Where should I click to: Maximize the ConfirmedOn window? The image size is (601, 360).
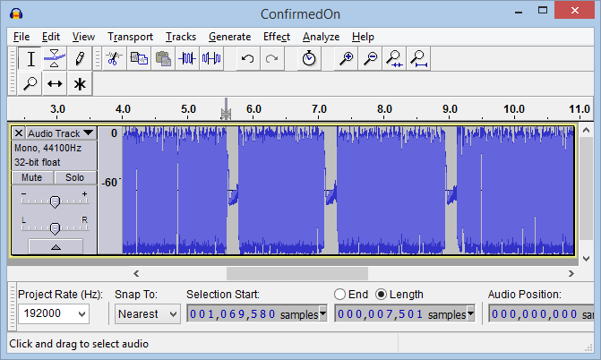click(543, 11)
